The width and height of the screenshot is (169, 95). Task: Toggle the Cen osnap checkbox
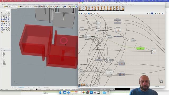pos(2,57)
